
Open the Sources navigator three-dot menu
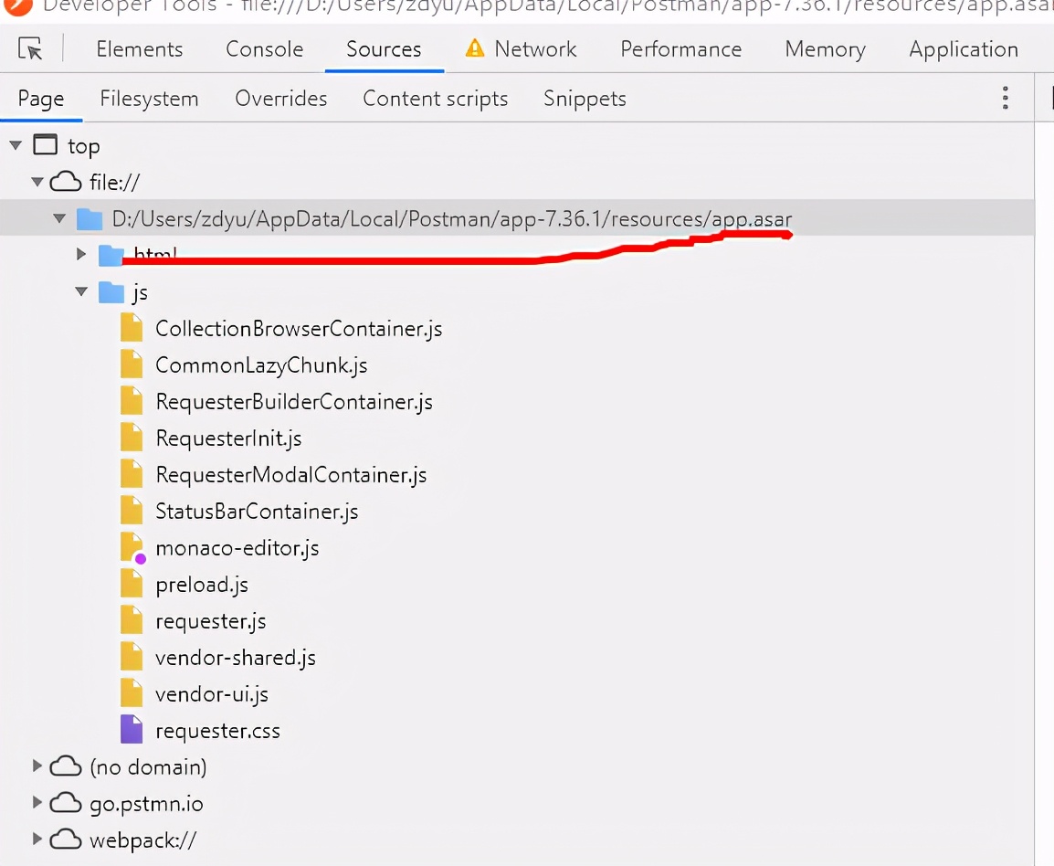click(1005, 98)
